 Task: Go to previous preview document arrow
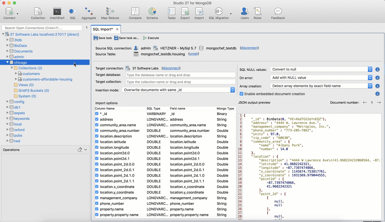(365, 103)
